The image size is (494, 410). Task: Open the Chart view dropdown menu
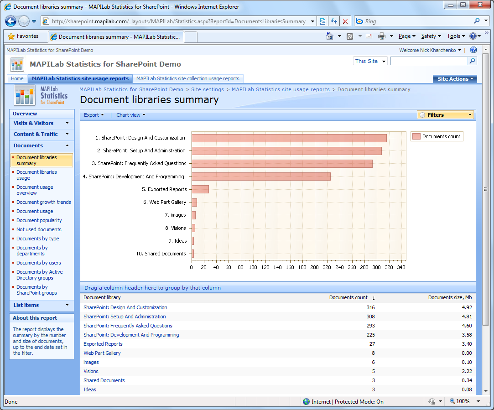tap(131, 115)
